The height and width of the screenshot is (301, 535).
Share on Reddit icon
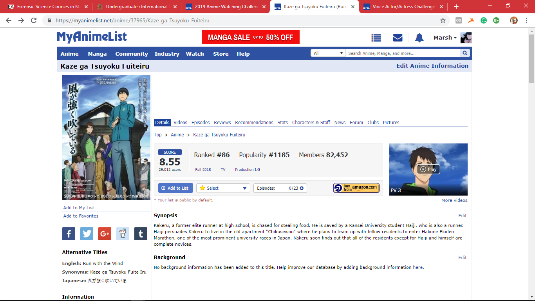point(123,234)
